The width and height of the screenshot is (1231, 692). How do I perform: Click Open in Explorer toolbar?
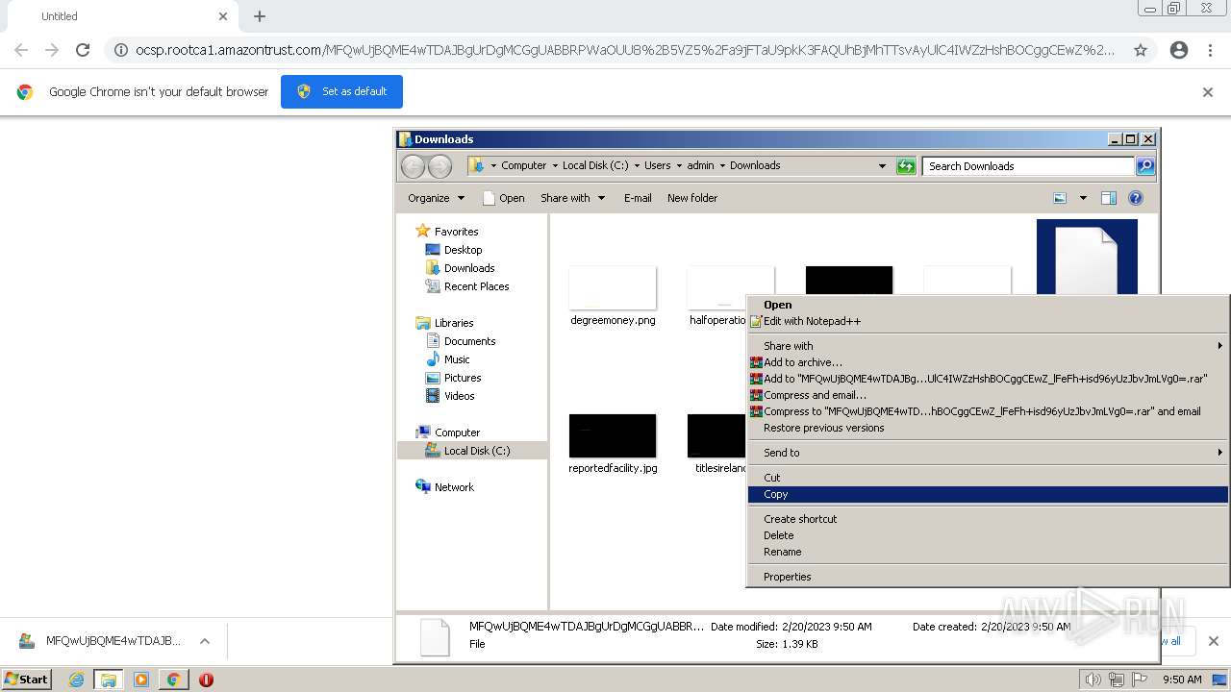pyautogui.click(x=503, y=198)
